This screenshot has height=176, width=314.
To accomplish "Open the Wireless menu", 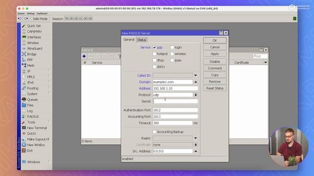I will click(x=33, y=43).
